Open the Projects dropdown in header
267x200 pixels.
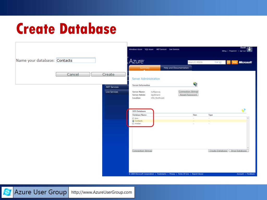point(233,51)
